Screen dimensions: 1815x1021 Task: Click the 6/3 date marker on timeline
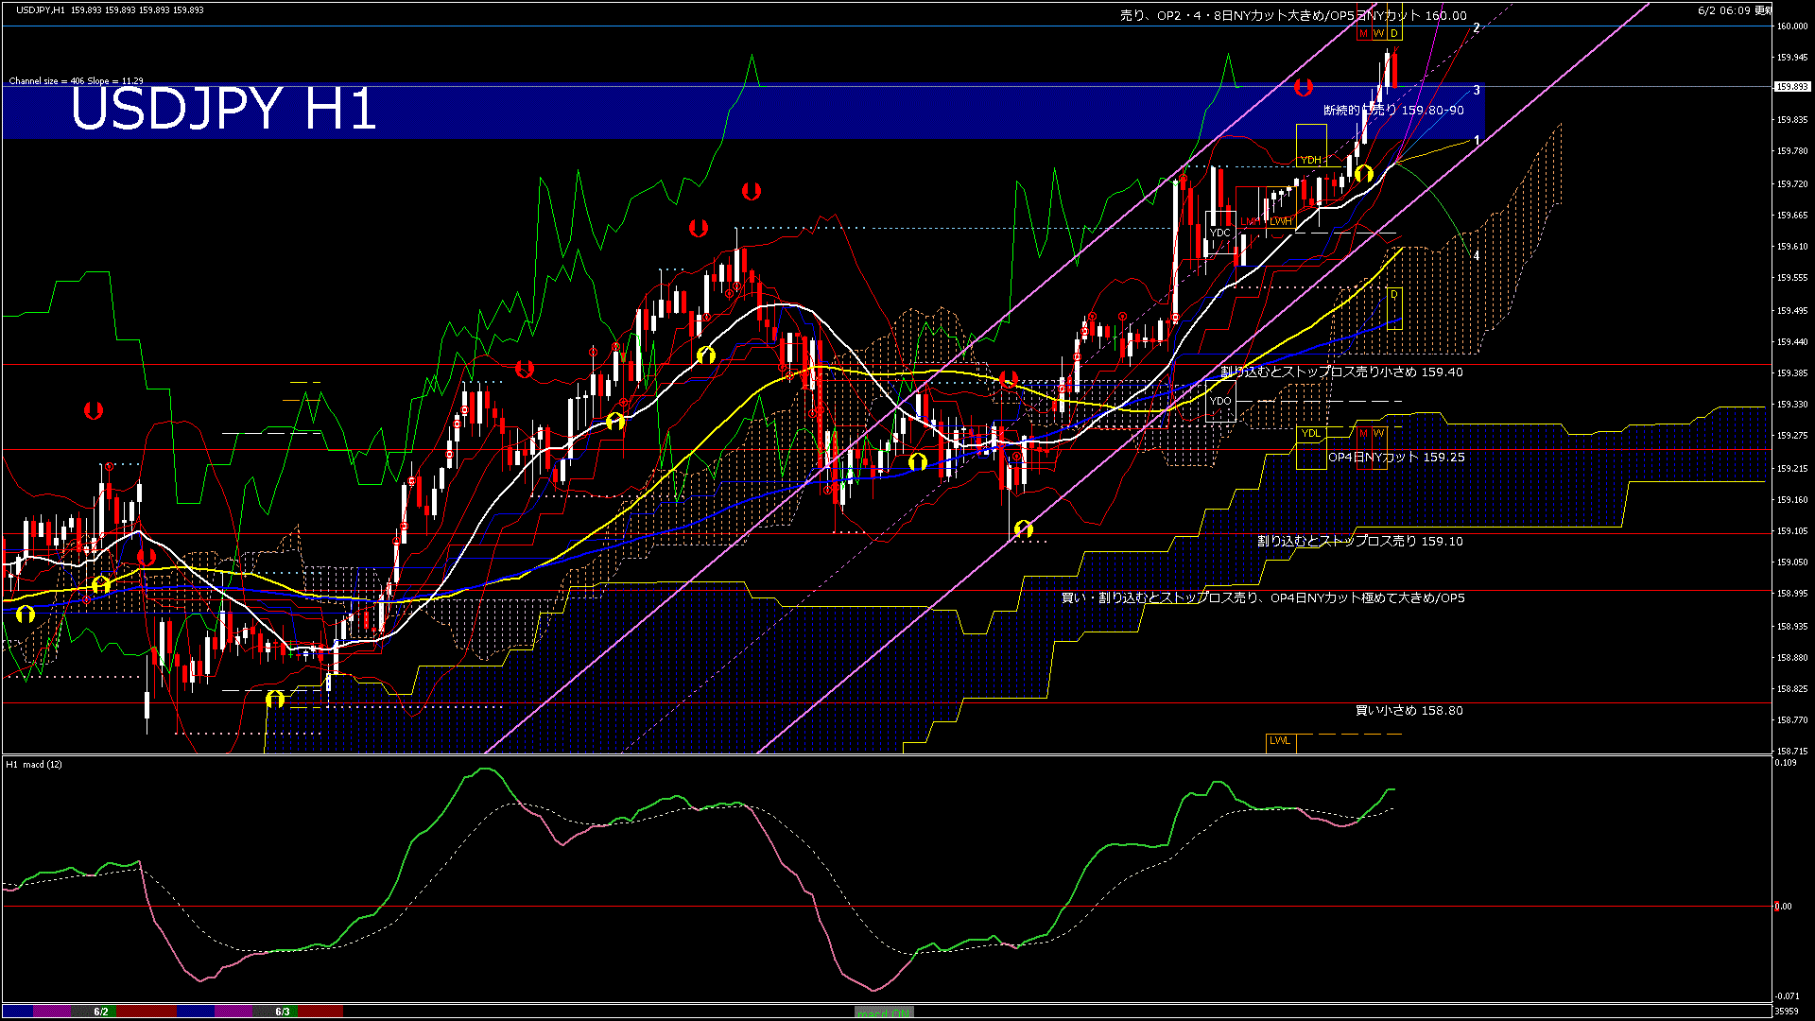[283, 1012]
